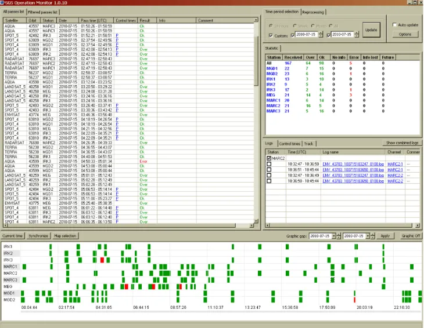
Task: Click the Update button
Action: click(371, 30)
